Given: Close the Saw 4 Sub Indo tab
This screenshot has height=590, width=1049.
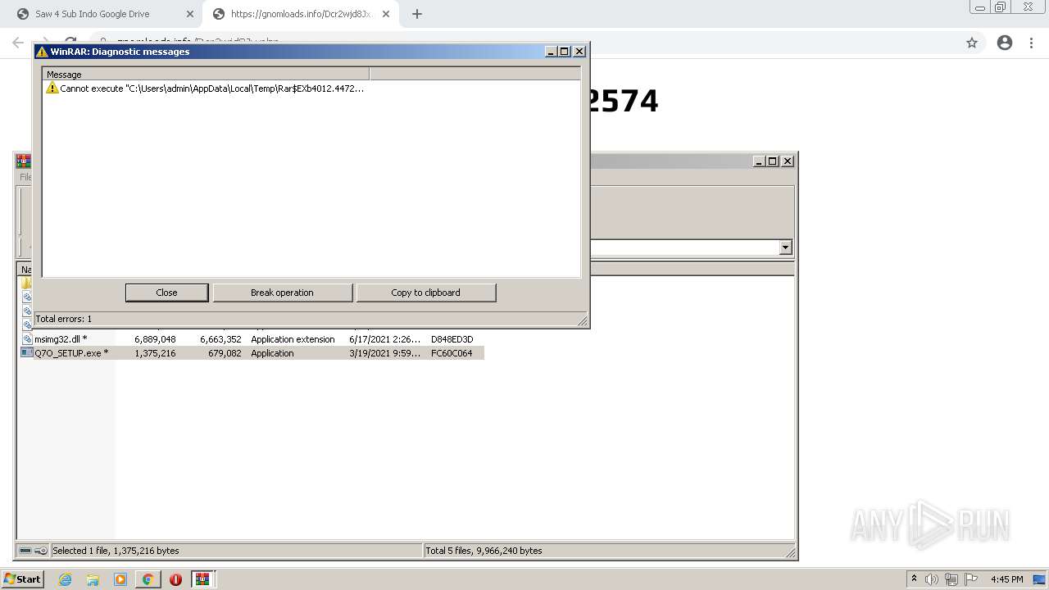Looking at the screenshot, I should [190, 14].
